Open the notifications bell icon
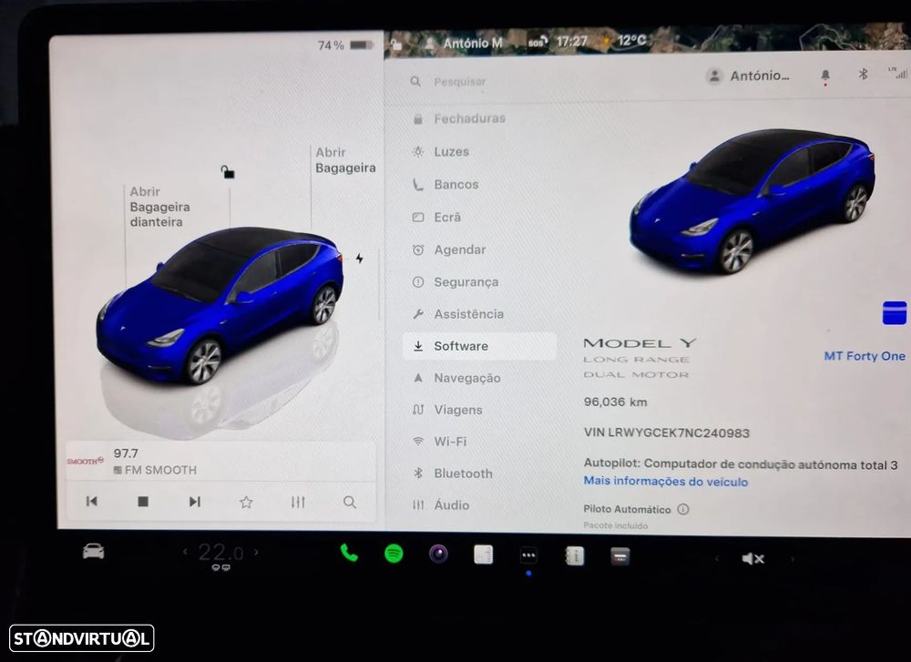911x662 pixels. click(x=825, y=76)
